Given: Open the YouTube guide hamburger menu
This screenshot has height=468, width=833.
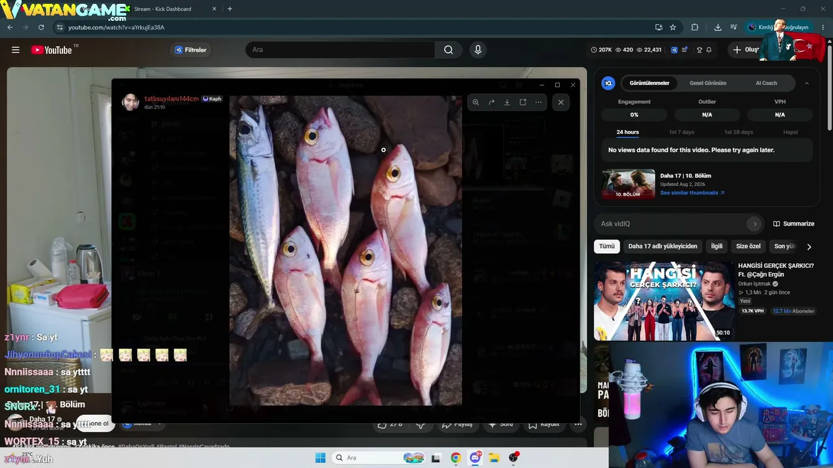Looking at the screenshot, I should coord(16,50).
